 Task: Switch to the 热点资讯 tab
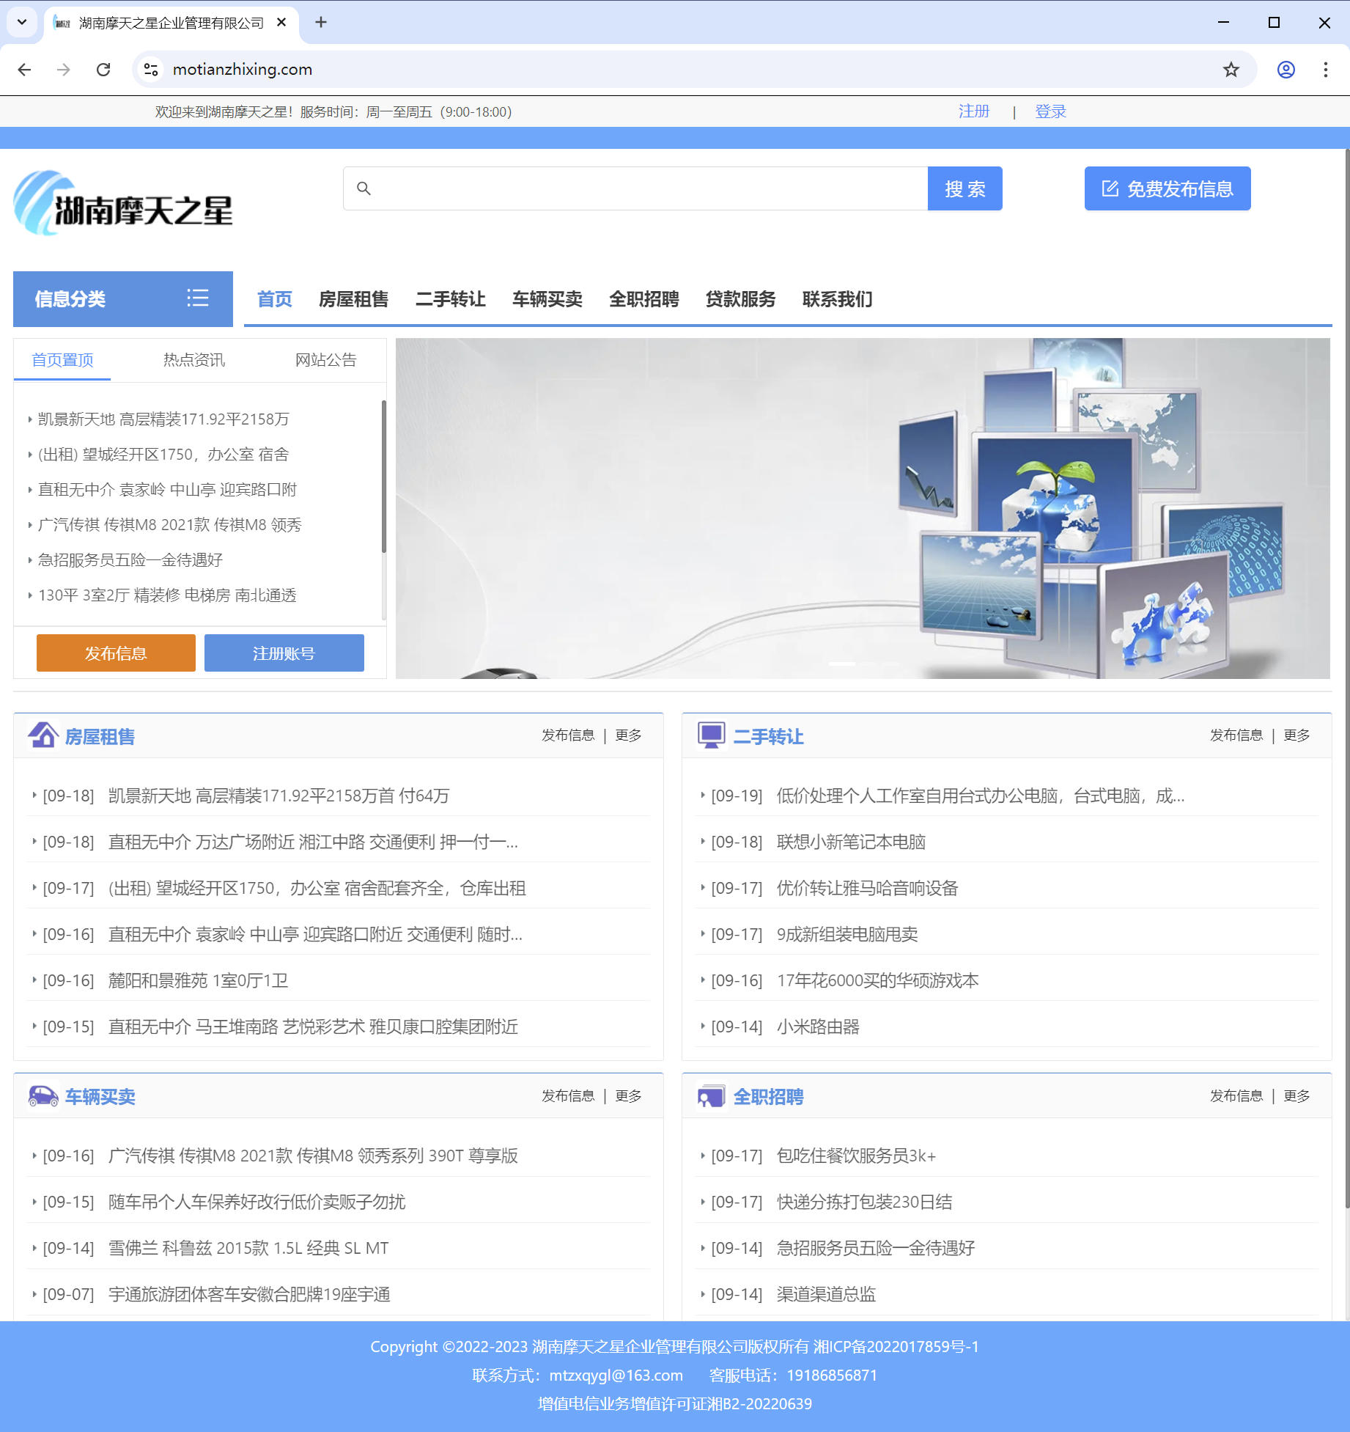(x=193, y=360)
